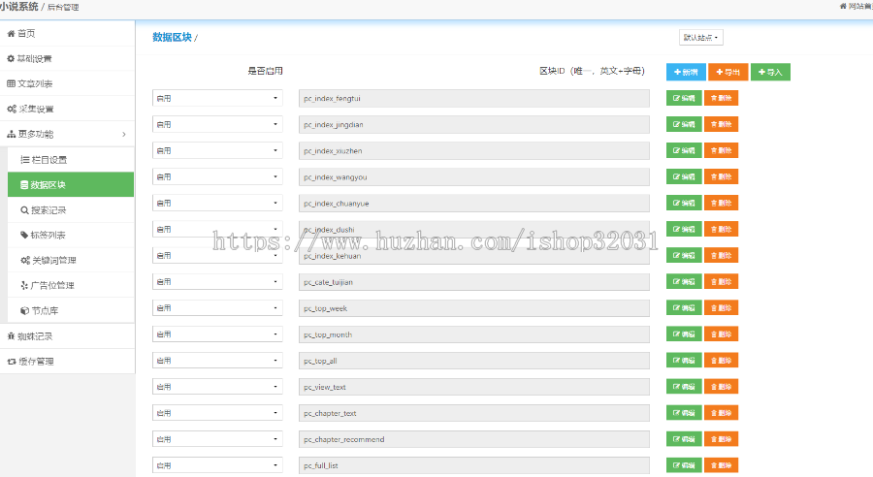Image resolution: width=873 pixels, height=477 pixels.
Task: Open 广告位管理 submenu item
Action: tap(71, 285)
